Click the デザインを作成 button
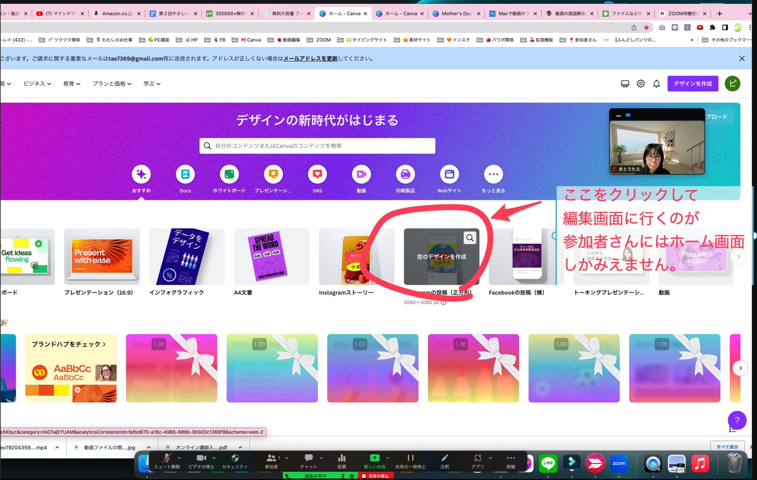Viewport: 757px width, 480px height. point(693,84)
